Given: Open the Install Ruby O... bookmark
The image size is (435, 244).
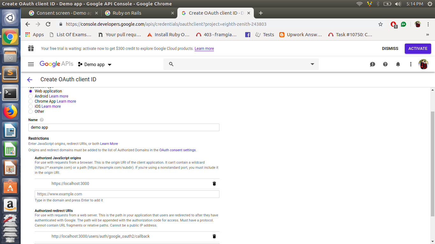Looking at the screenshot, I should point(168,35).
